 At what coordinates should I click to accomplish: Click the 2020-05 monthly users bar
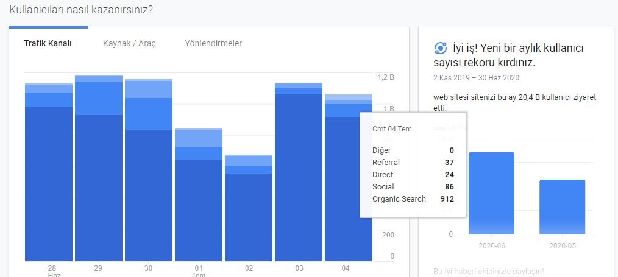point(563,207)
